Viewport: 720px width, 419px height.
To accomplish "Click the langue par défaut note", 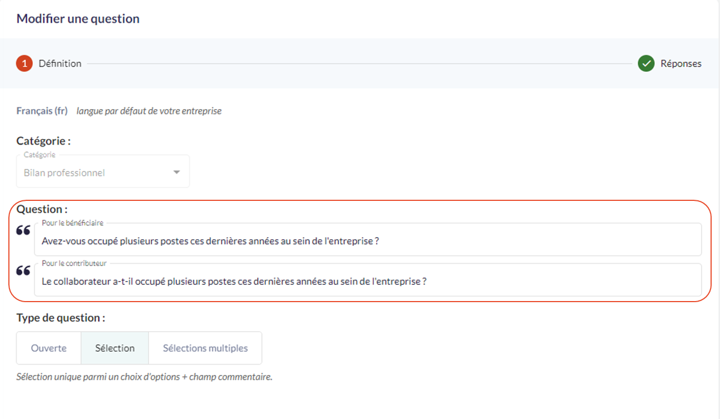I will [149, 111].
